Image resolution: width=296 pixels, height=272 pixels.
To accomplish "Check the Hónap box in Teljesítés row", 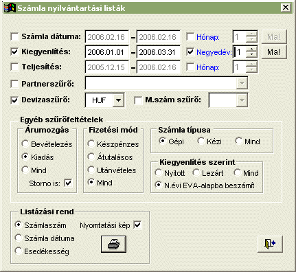I will pyautogui.click(x=190, y=67).
